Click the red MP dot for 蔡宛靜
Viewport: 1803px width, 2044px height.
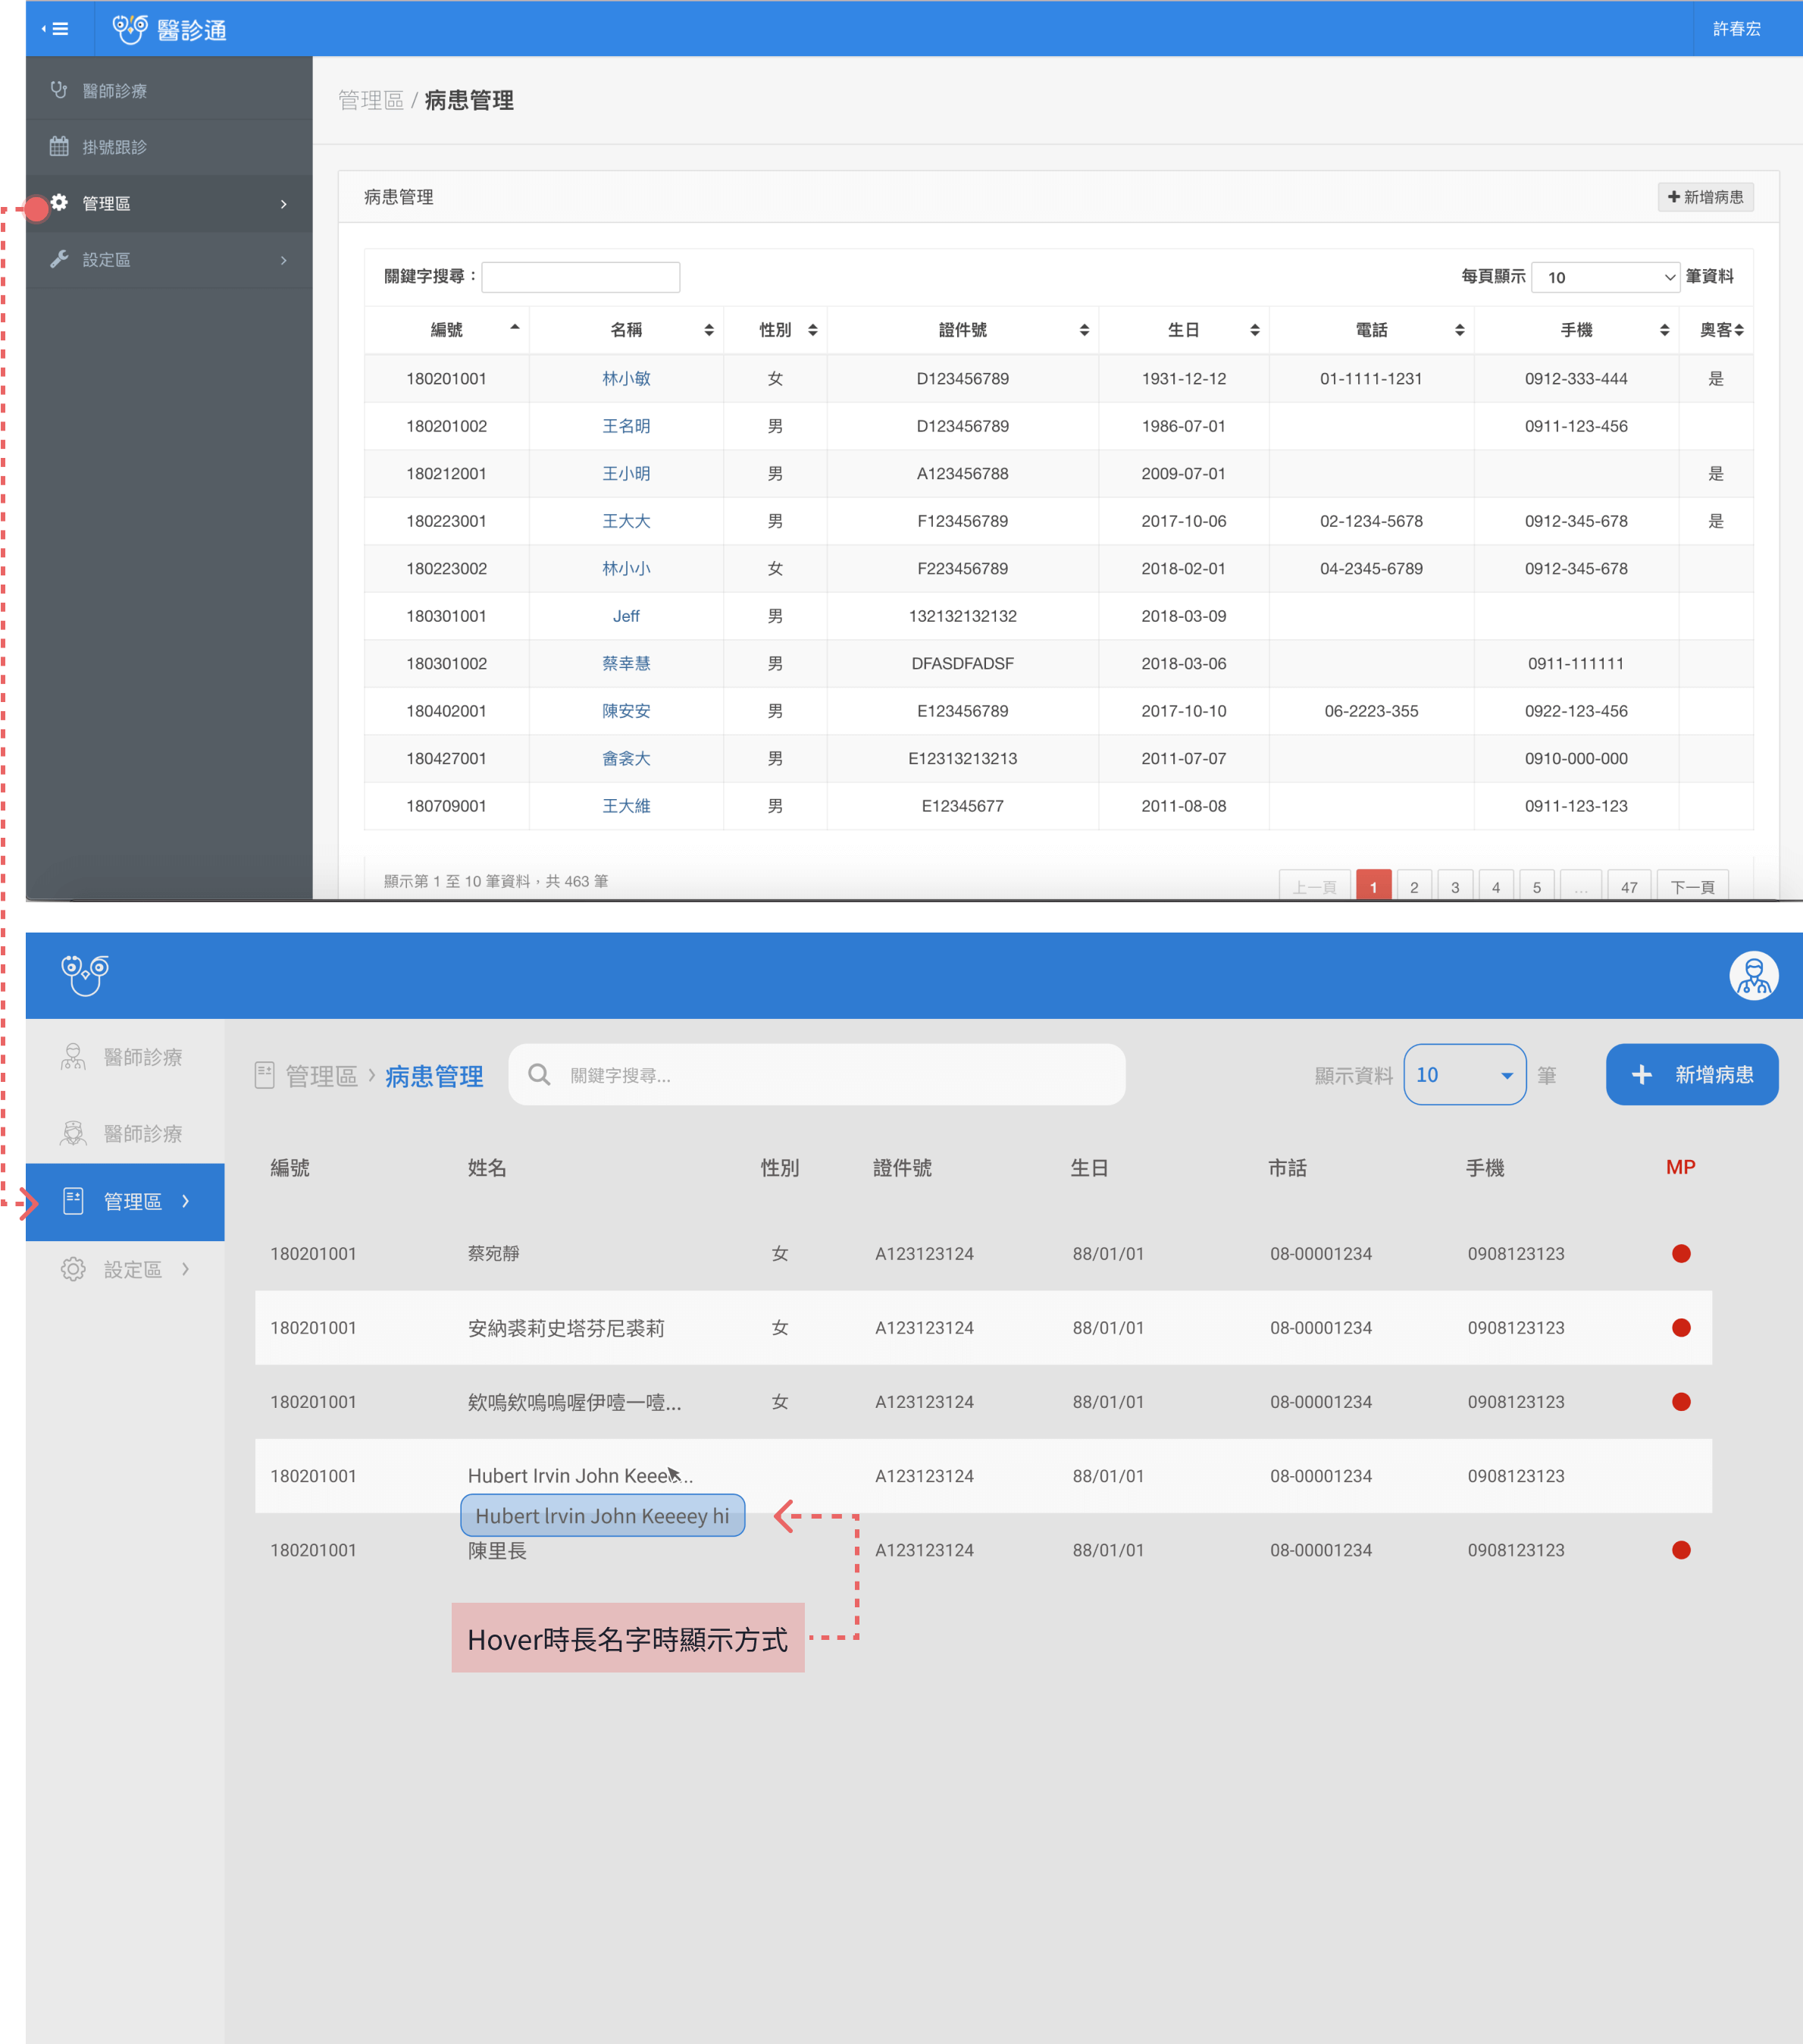[1681, 1254]
